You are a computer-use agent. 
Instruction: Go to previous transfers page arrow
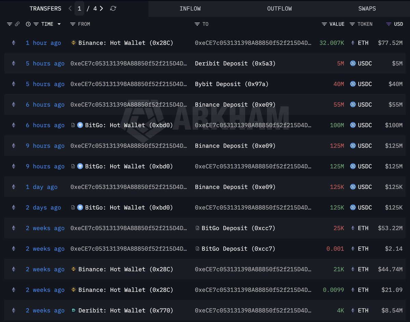[x=70, y=9]
